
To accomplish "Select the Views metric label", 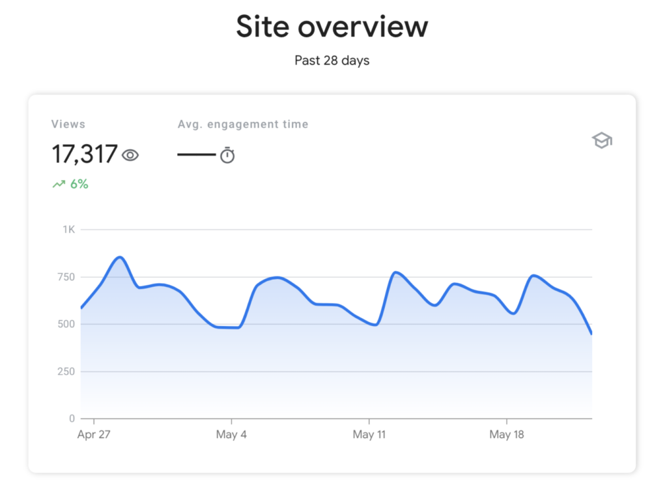I will click(x=68, y=124).
